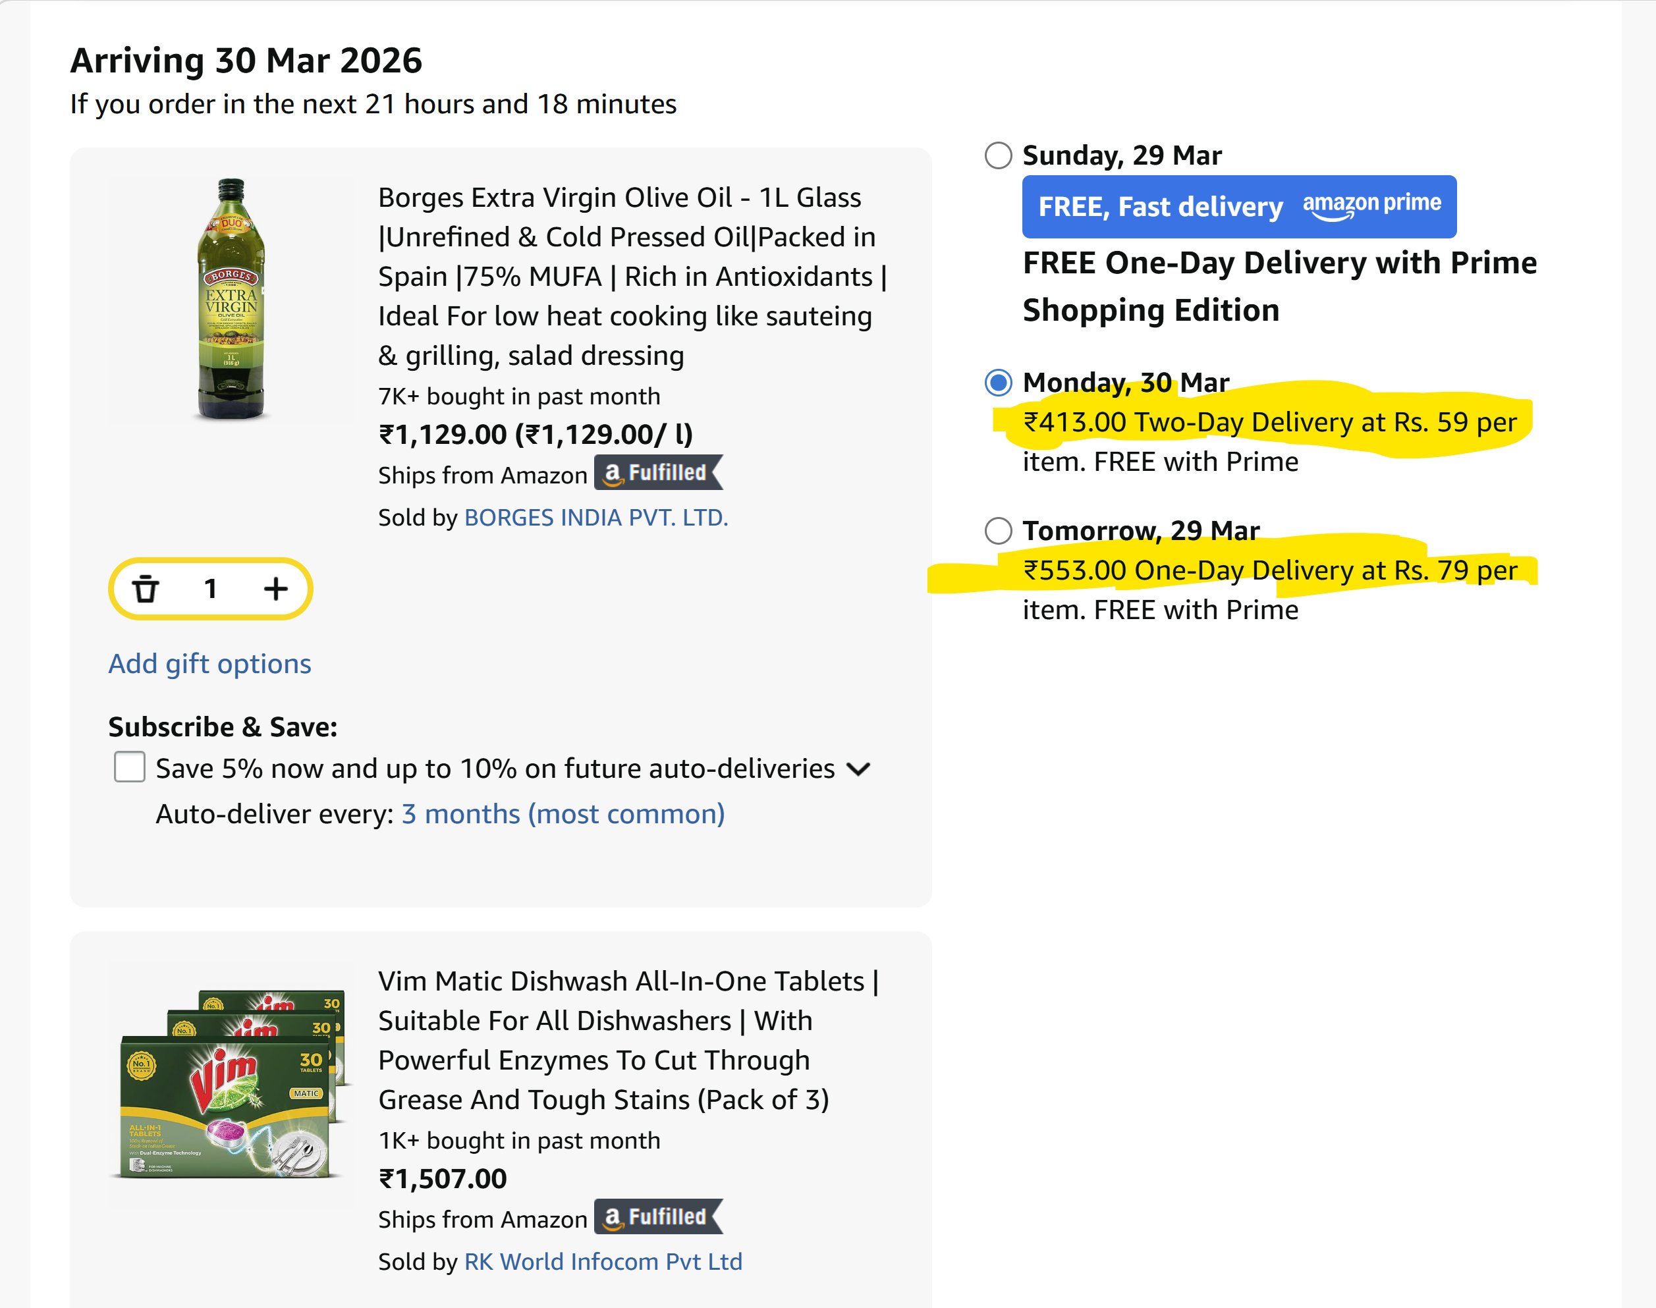Open seller RK World Infocom Pvt Ltd
The image size is (1656, 1308).
[603, 1262]
